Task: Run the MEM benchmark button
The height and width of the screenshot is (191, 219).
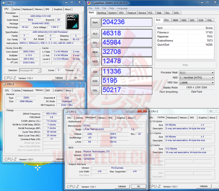Action: [x=95, y=52]
